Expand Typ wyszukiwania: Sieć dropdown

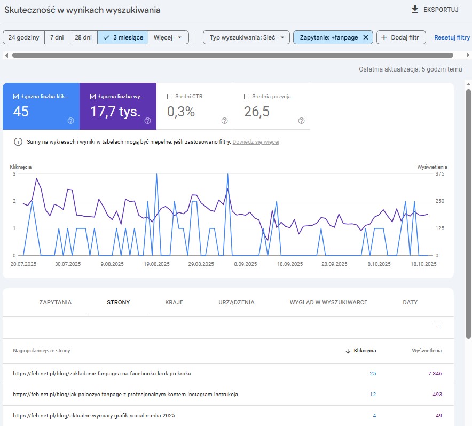pyautogui.click(x=246, y=37)
